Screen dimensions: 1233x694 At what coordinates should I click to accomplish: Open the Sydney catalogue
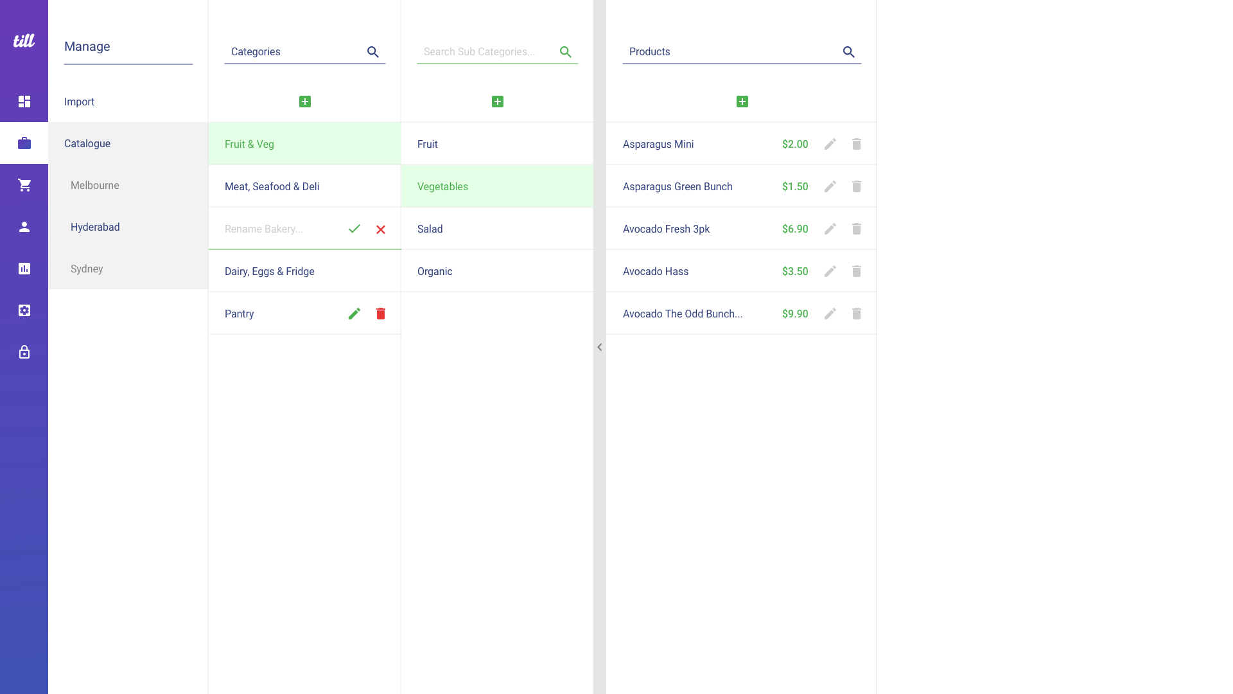pyautogui.click(x=87, y=269)
